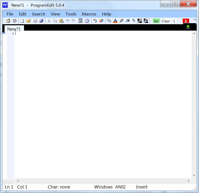Click 'Ln 1' in the status bar
The image size is (199, 193).
coord(9,187)
